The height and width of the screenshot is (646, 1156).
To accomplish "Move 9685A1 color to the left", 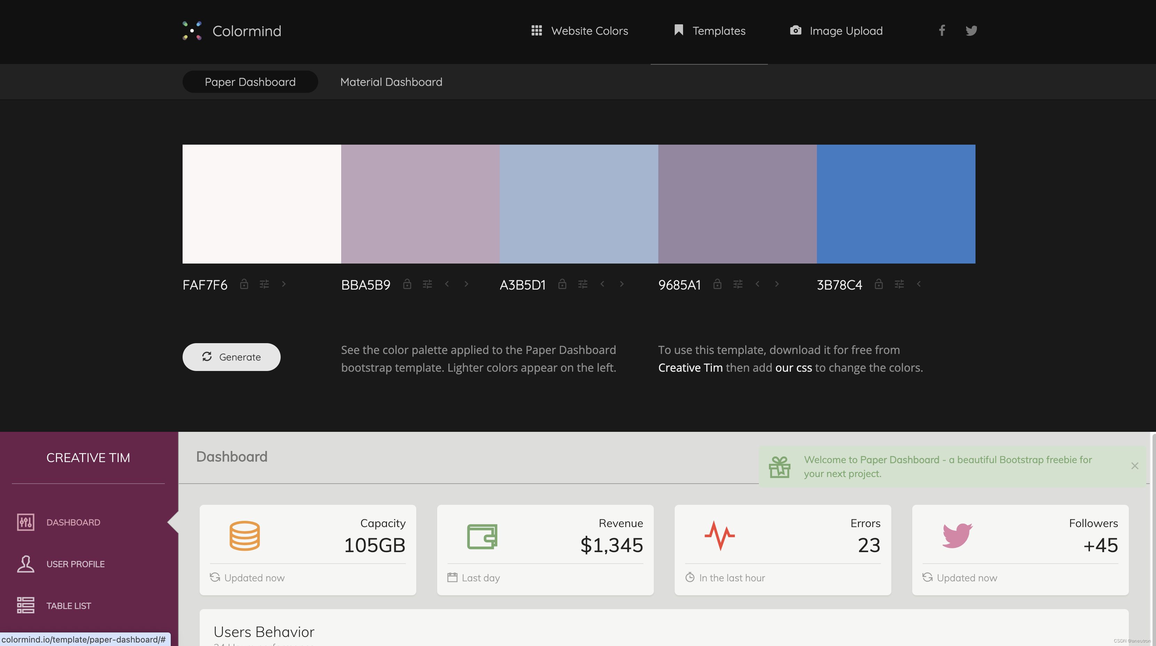I will coord(757,284).
